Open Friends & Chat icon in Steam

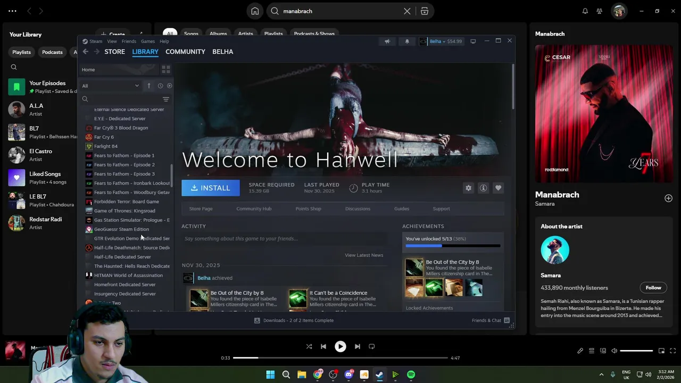point(507,320)
